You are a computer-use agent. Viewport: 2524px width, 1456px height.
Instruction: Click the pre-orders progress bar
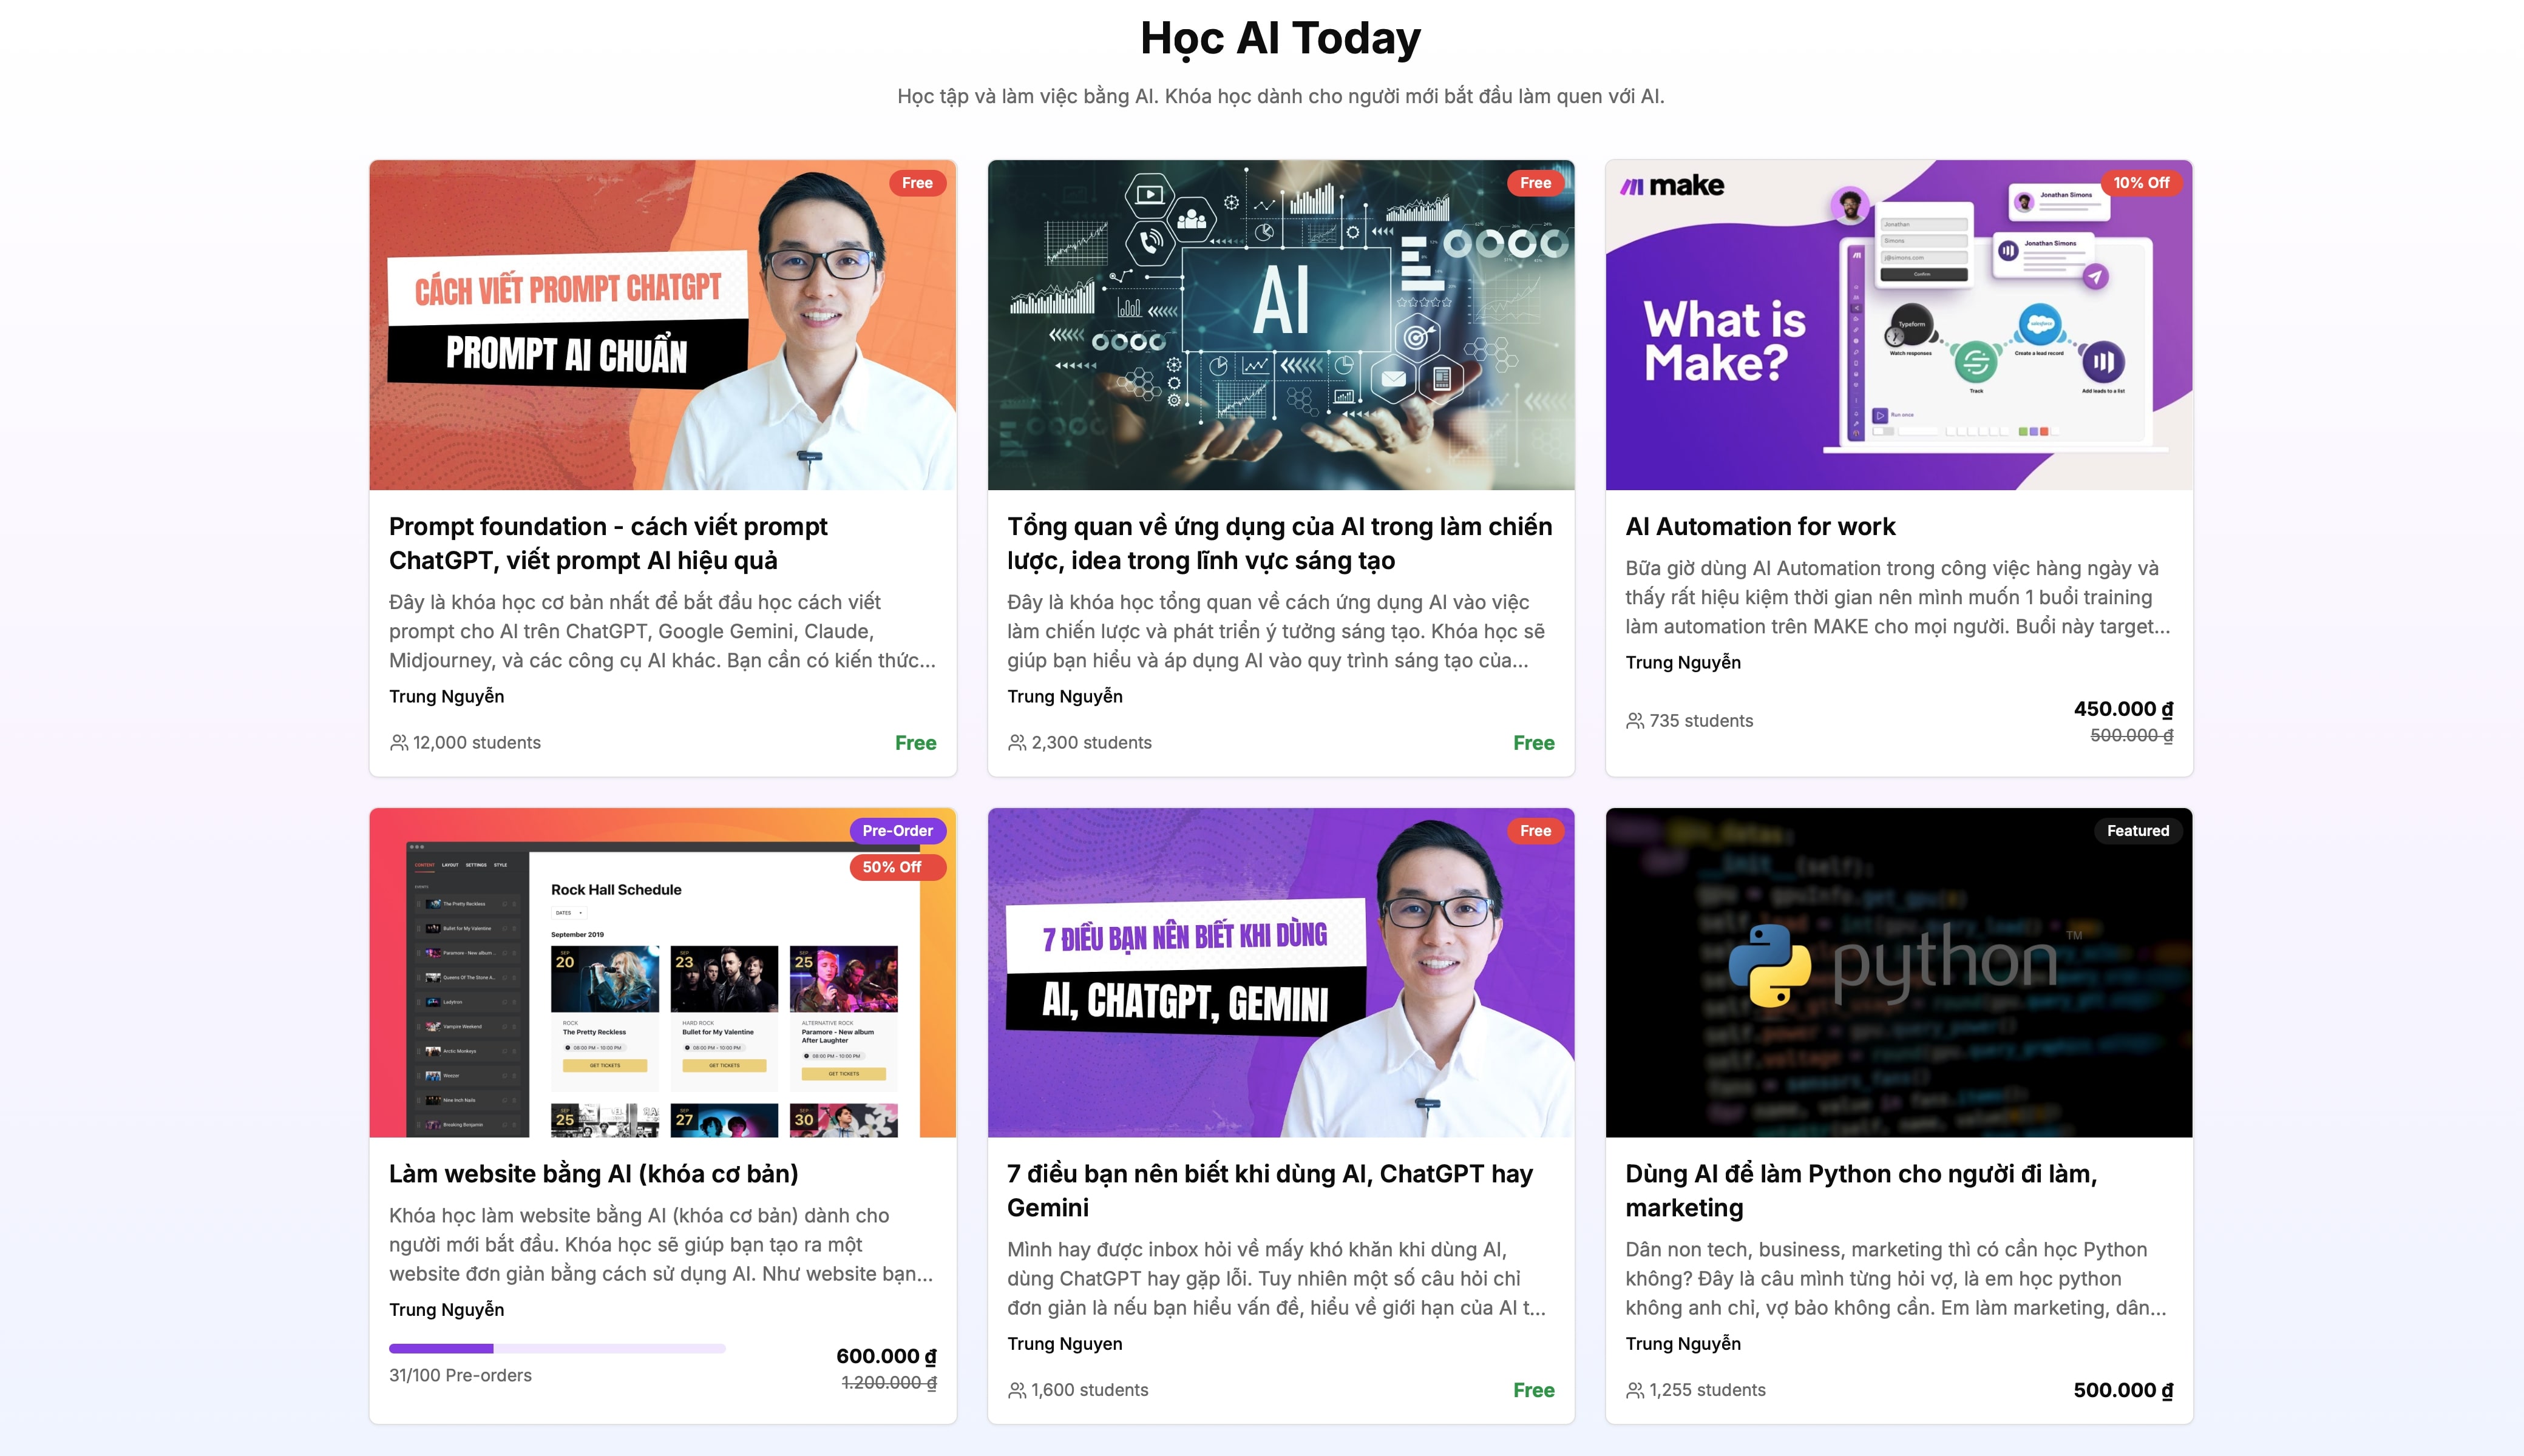click(556, 1348)
